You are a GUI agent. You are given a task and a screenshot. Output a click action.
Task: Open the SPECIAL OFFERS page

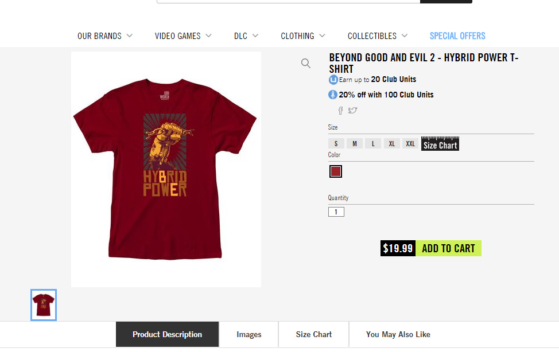tap(457, 36)
